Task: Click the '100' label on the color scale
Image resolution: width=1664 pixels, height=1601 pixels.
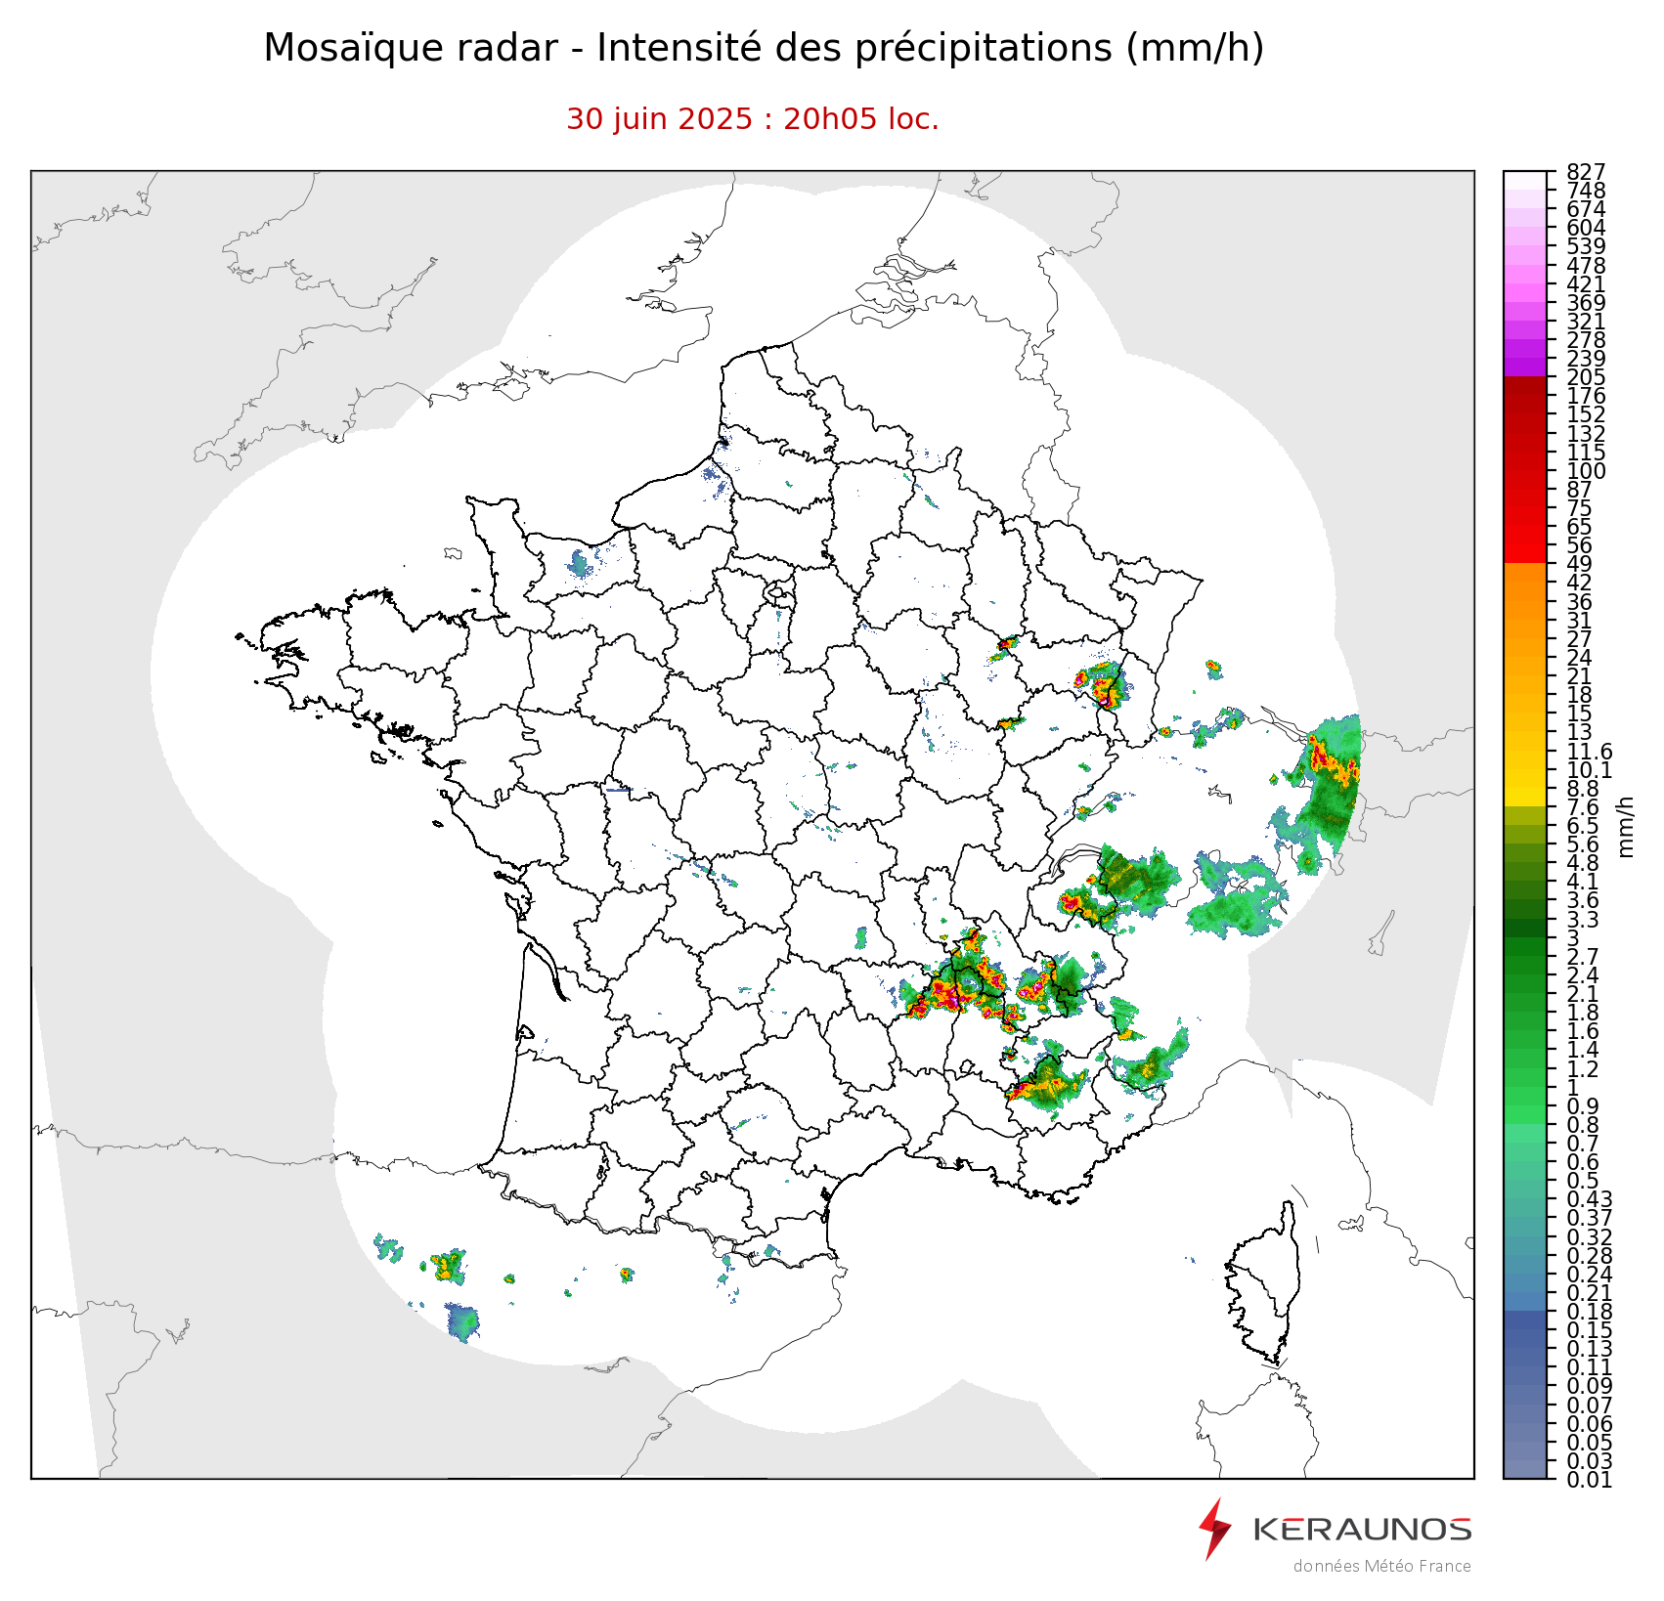Action: point(1585,471)
